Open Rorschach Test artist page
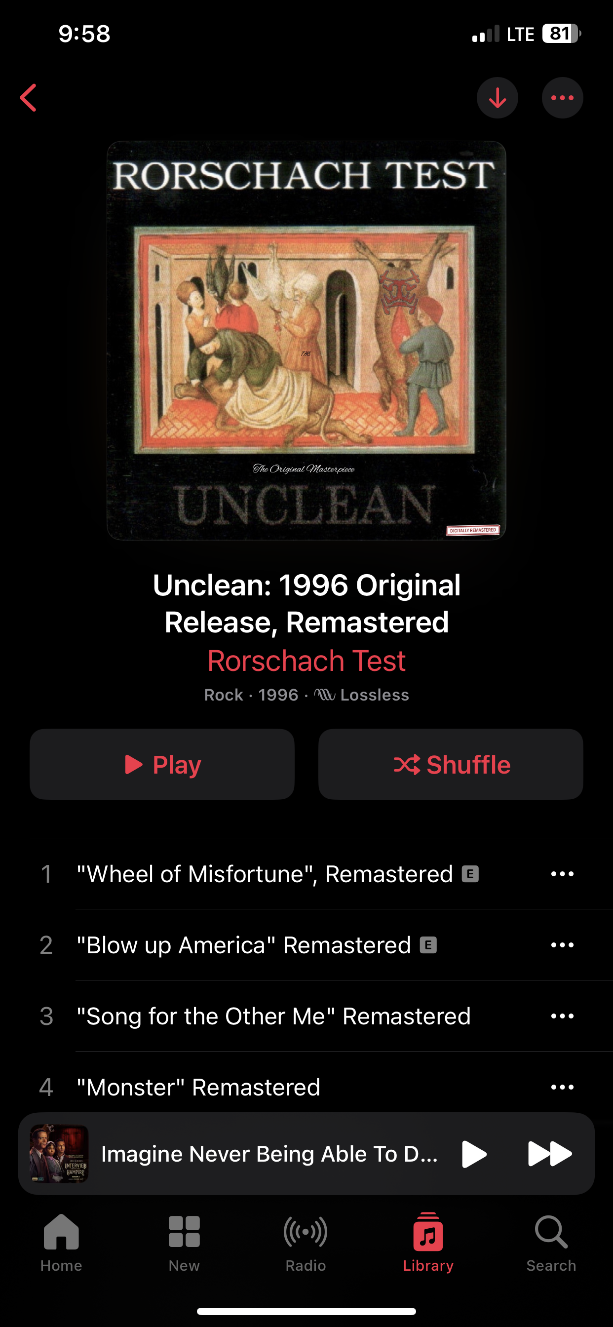Image resolution: width=613 pixels, height=1327 pixels. [306, 661]
